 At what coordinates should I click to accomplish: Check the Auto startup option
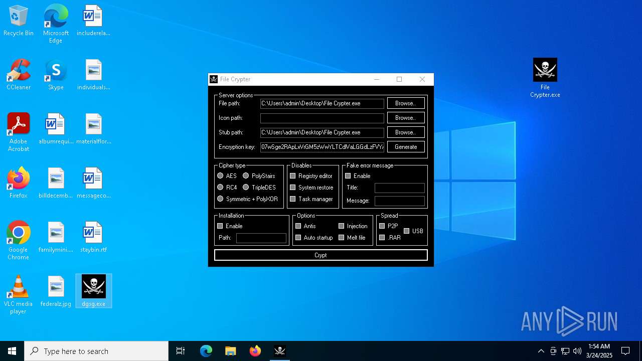298,238
